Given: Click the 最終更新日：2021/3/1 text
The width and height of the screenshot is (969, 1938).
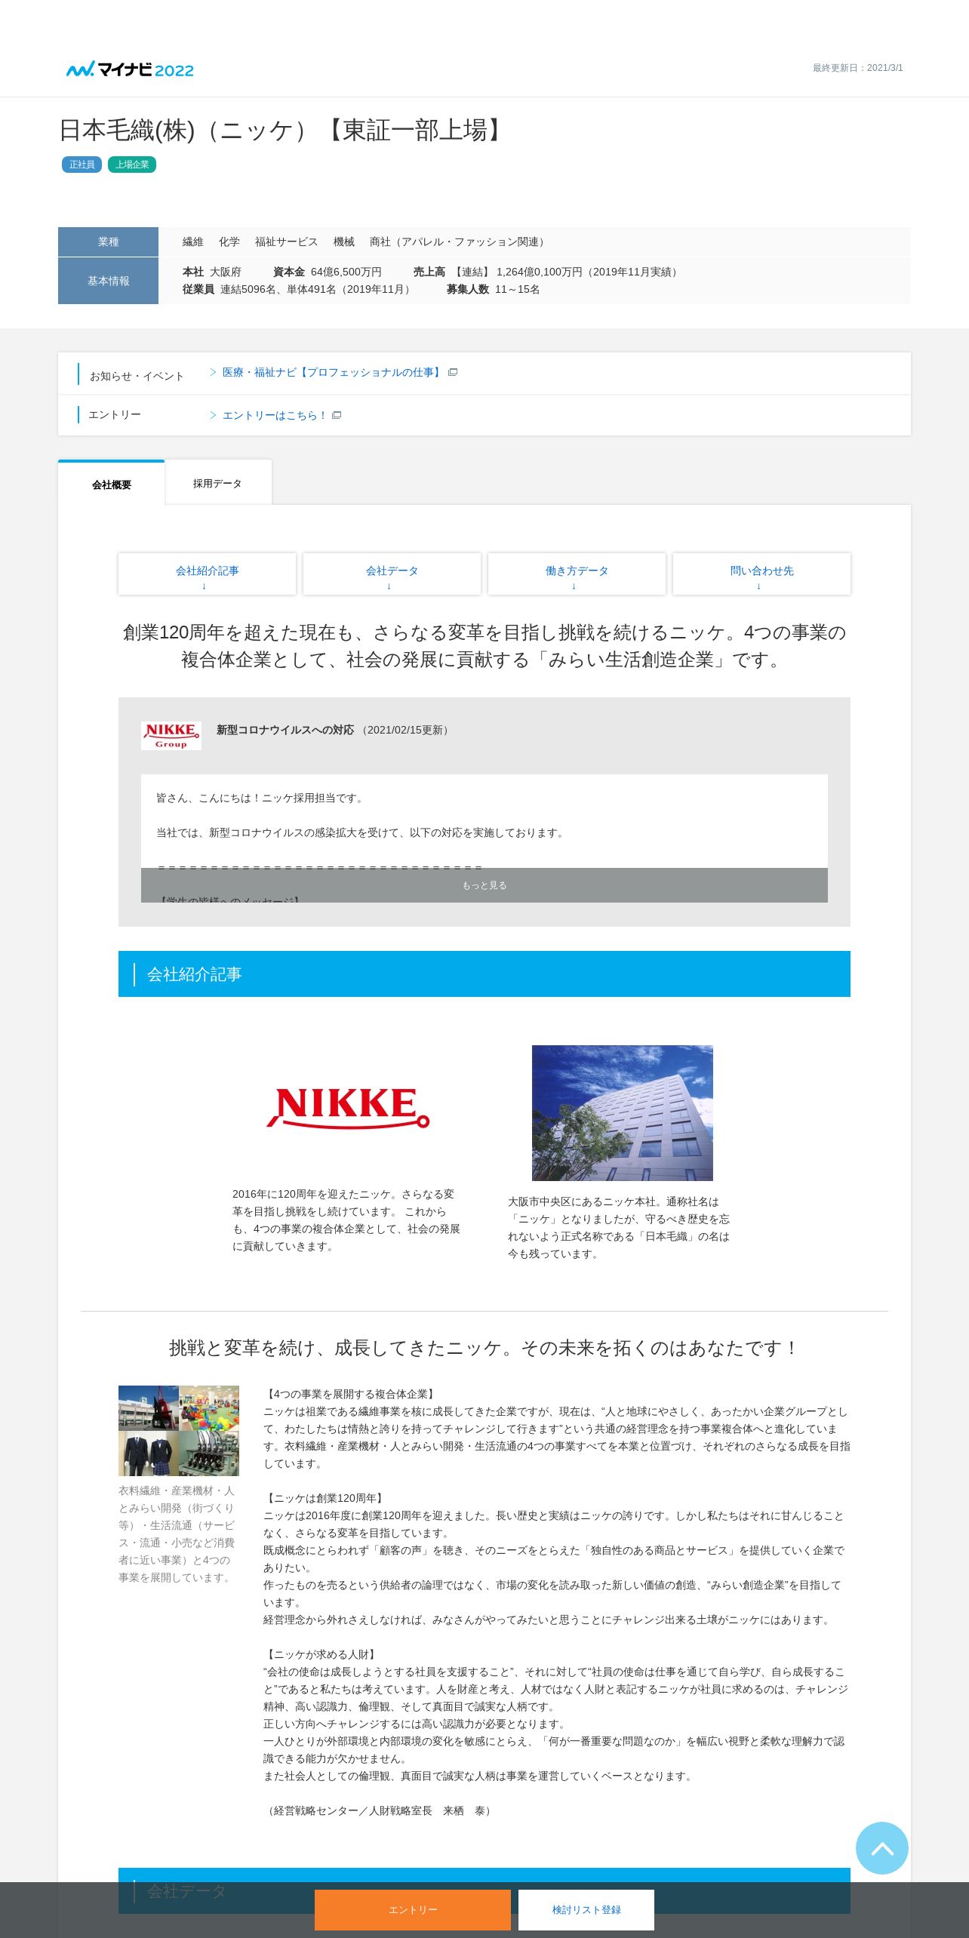Looking at the screenshot, I should (x=857, y=68).
